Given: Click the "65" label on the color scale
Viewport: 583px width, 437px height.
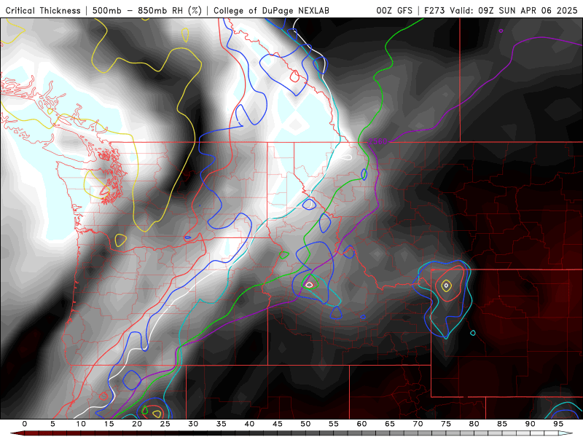Looking at the screenshot, I should (x=390, y=424).
